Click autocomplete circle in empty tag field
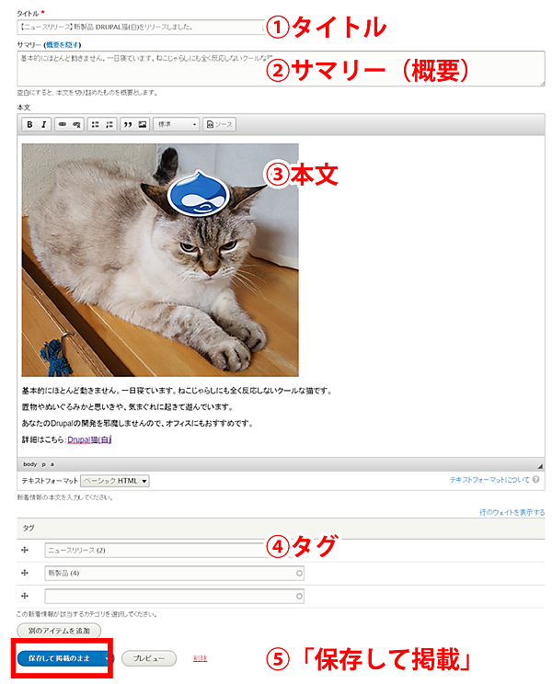552x684 pixels. coord(299,596)
